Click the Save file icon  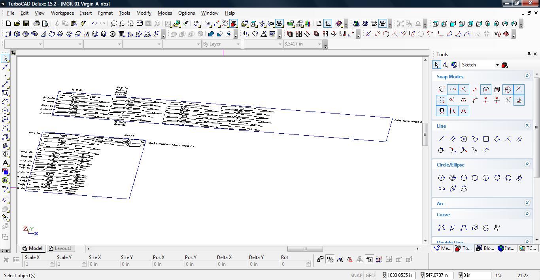tap(26, 24)
